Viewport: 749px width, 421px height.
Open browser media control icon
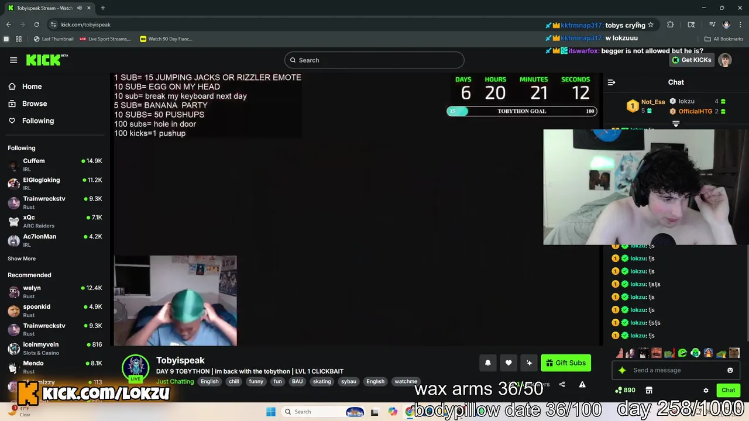point(712,25)
